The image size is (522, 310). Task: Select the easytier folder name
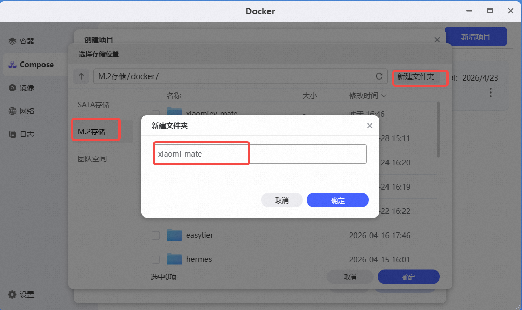pos(199,235)
